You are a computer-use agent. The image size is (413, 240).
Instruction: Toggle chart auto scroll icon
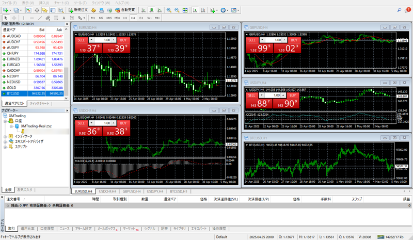[x=195, y=10]
